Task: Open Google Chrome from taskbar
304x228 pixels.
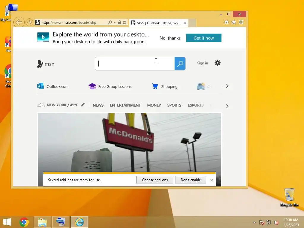Action: pos(24,222)
